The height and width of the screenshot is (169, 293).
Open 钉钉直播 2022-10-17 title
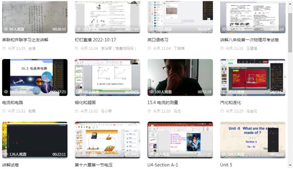coord(95,40)
